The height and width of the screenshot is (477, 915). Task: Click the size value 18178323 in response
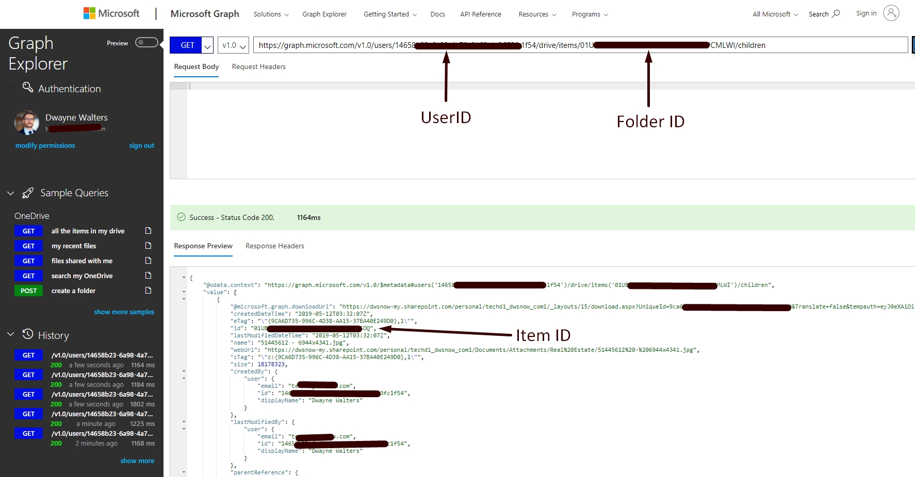tap(271, 364)
